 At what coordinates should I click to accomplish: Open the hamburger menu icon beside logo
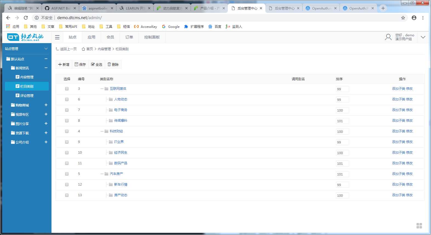pos(57,37)
